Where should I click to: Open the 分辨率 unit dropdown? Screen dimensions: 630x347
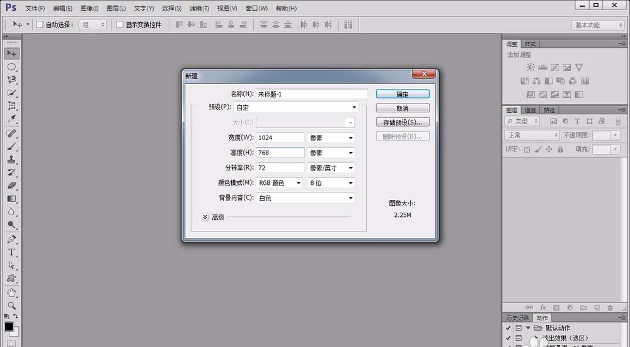331,168
